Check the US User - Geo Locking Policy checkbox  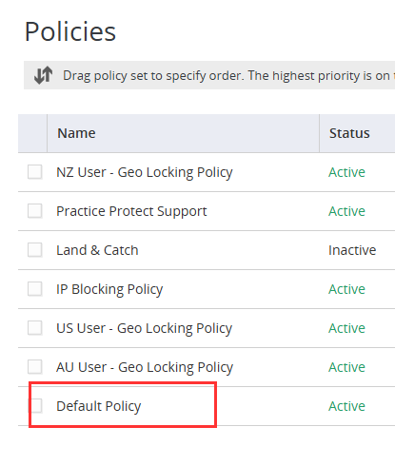pos(35,328)
